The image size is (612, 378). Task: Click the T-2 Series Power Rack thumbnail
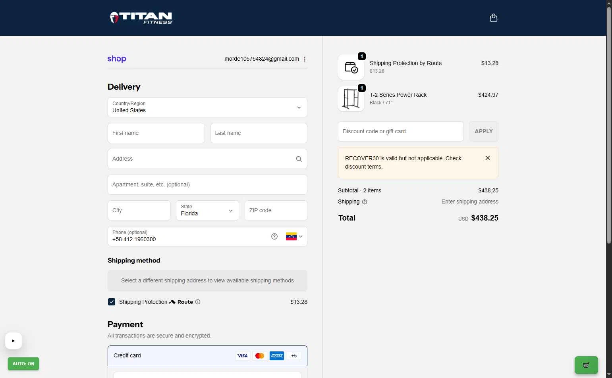point(351,99)
